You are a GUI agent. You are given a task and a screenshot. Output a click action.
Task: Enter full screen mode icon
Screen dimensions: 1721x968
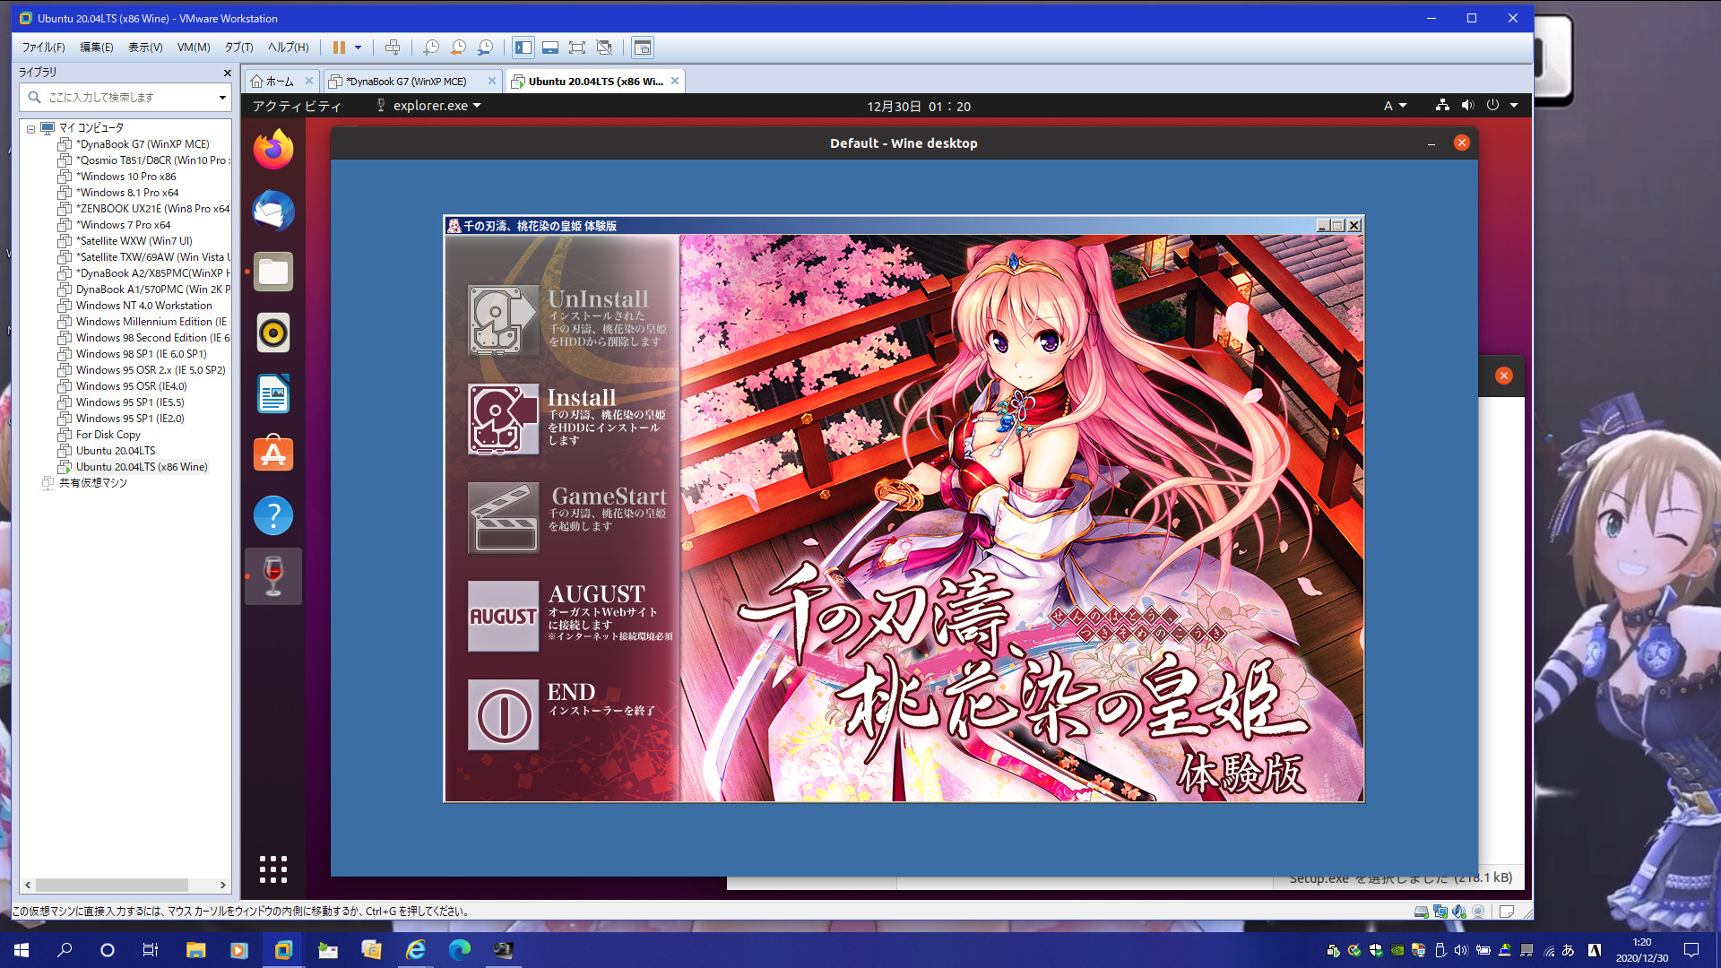tap(577, 48)
